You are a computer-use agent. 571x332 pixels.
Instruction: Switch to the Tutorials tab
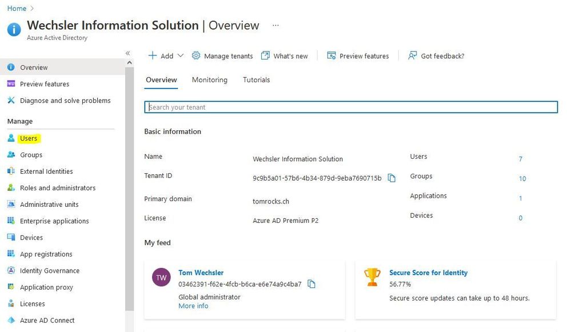(x=256, y=80)
